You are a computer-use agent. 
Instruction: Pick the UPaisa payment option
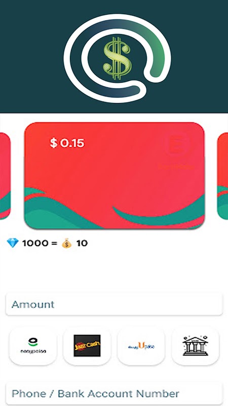click(x=141, y=346)
